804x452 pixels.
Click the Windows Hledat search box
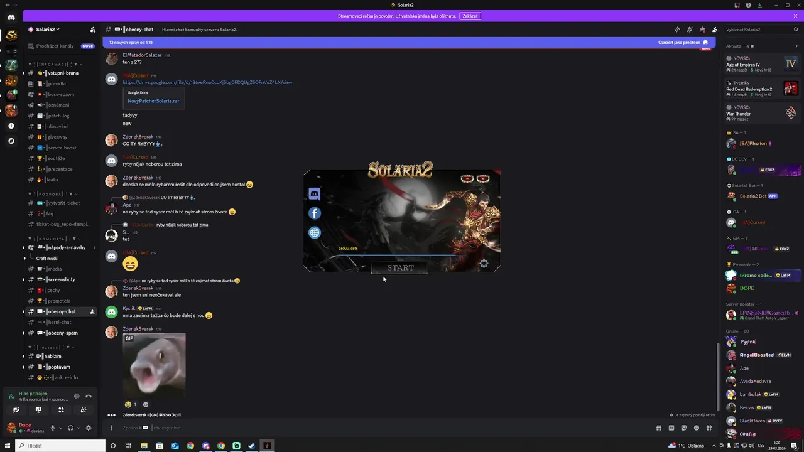coord(60,446)
